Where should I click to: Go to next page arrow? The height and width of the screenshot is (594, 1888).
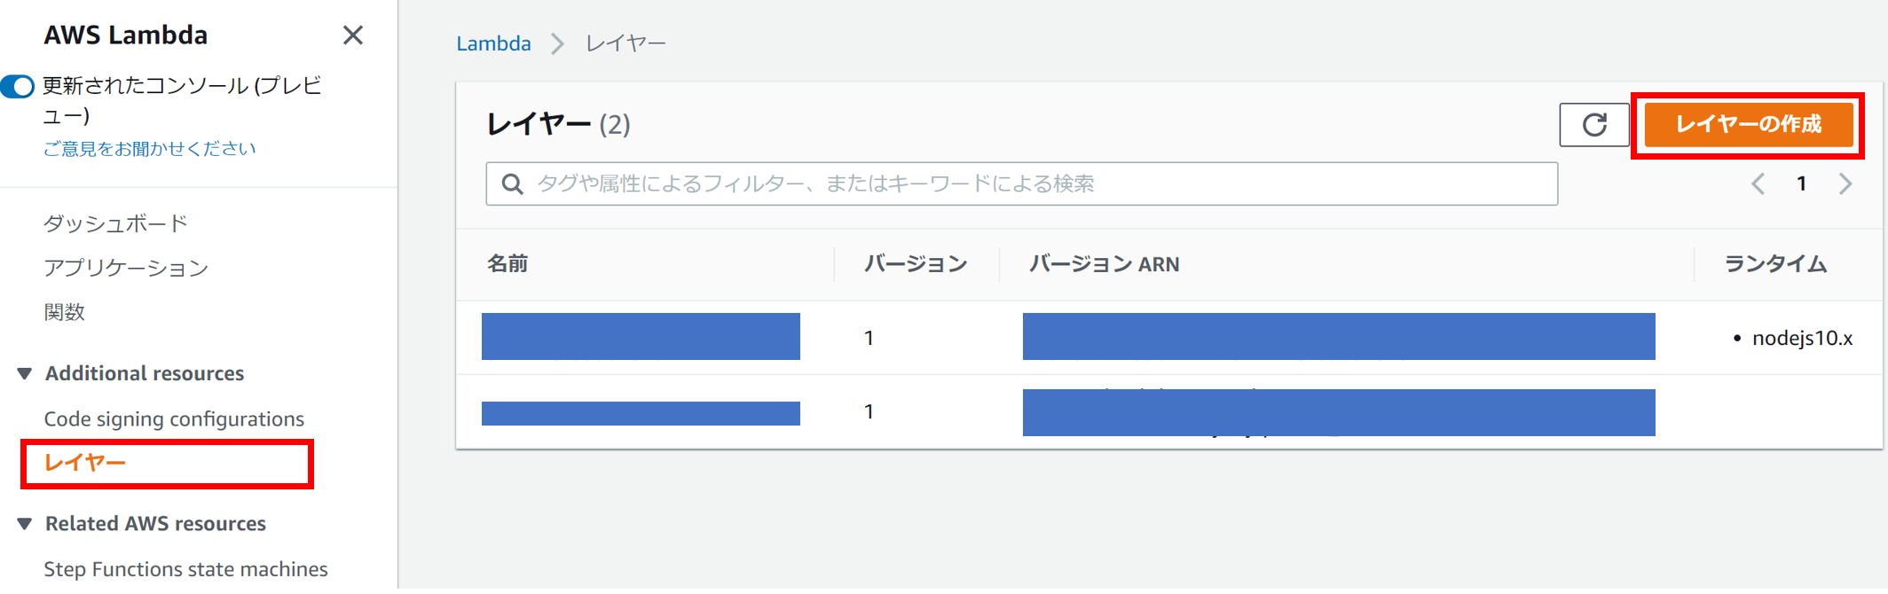(1845, 184)
